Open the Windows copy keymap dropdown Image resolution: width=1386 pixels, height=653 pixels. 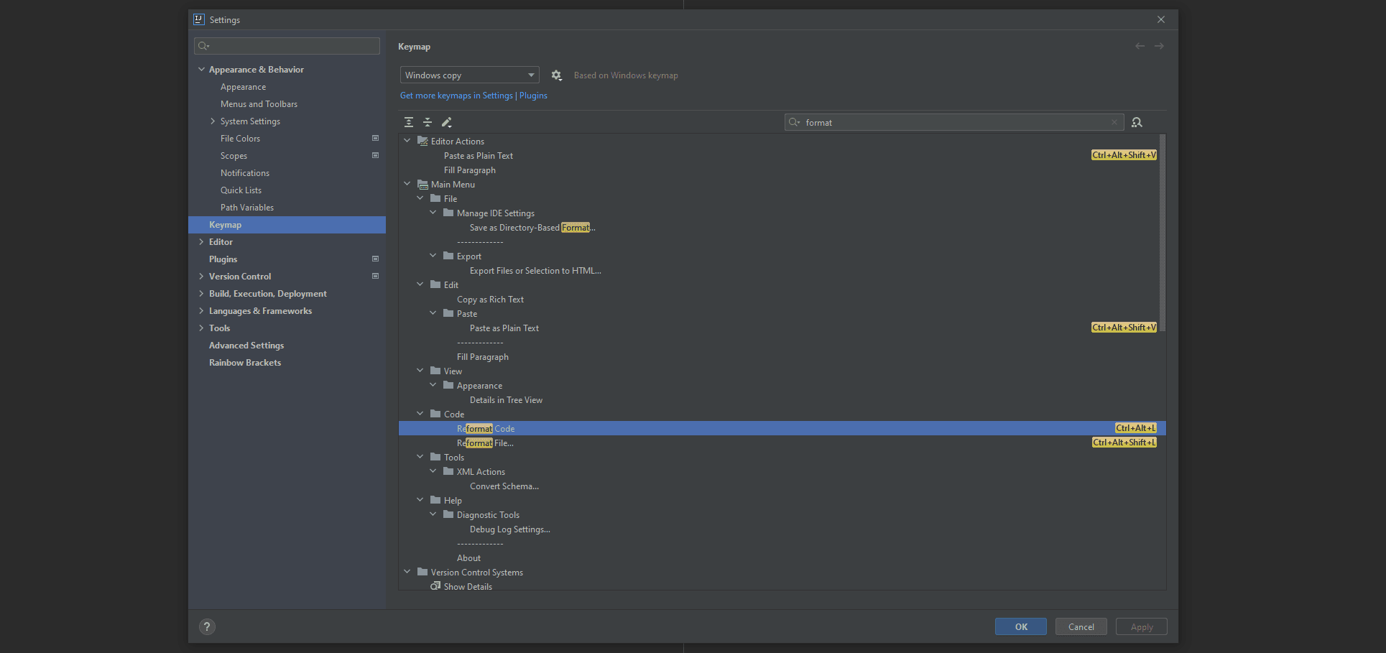pos(469,75)
